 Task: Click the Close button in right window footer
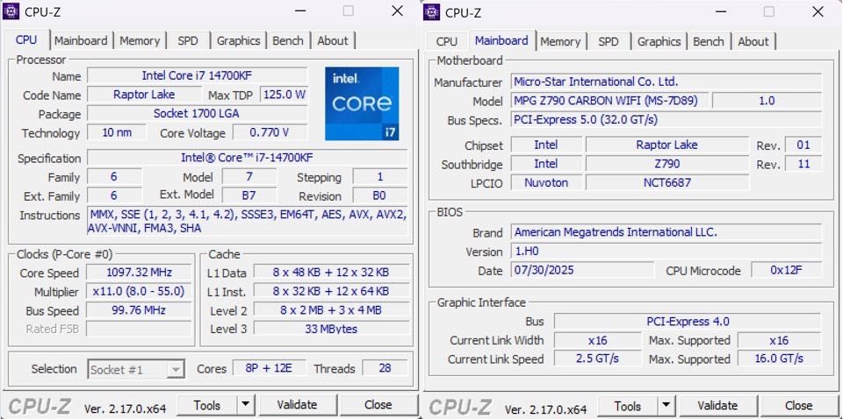click(798, 406)
